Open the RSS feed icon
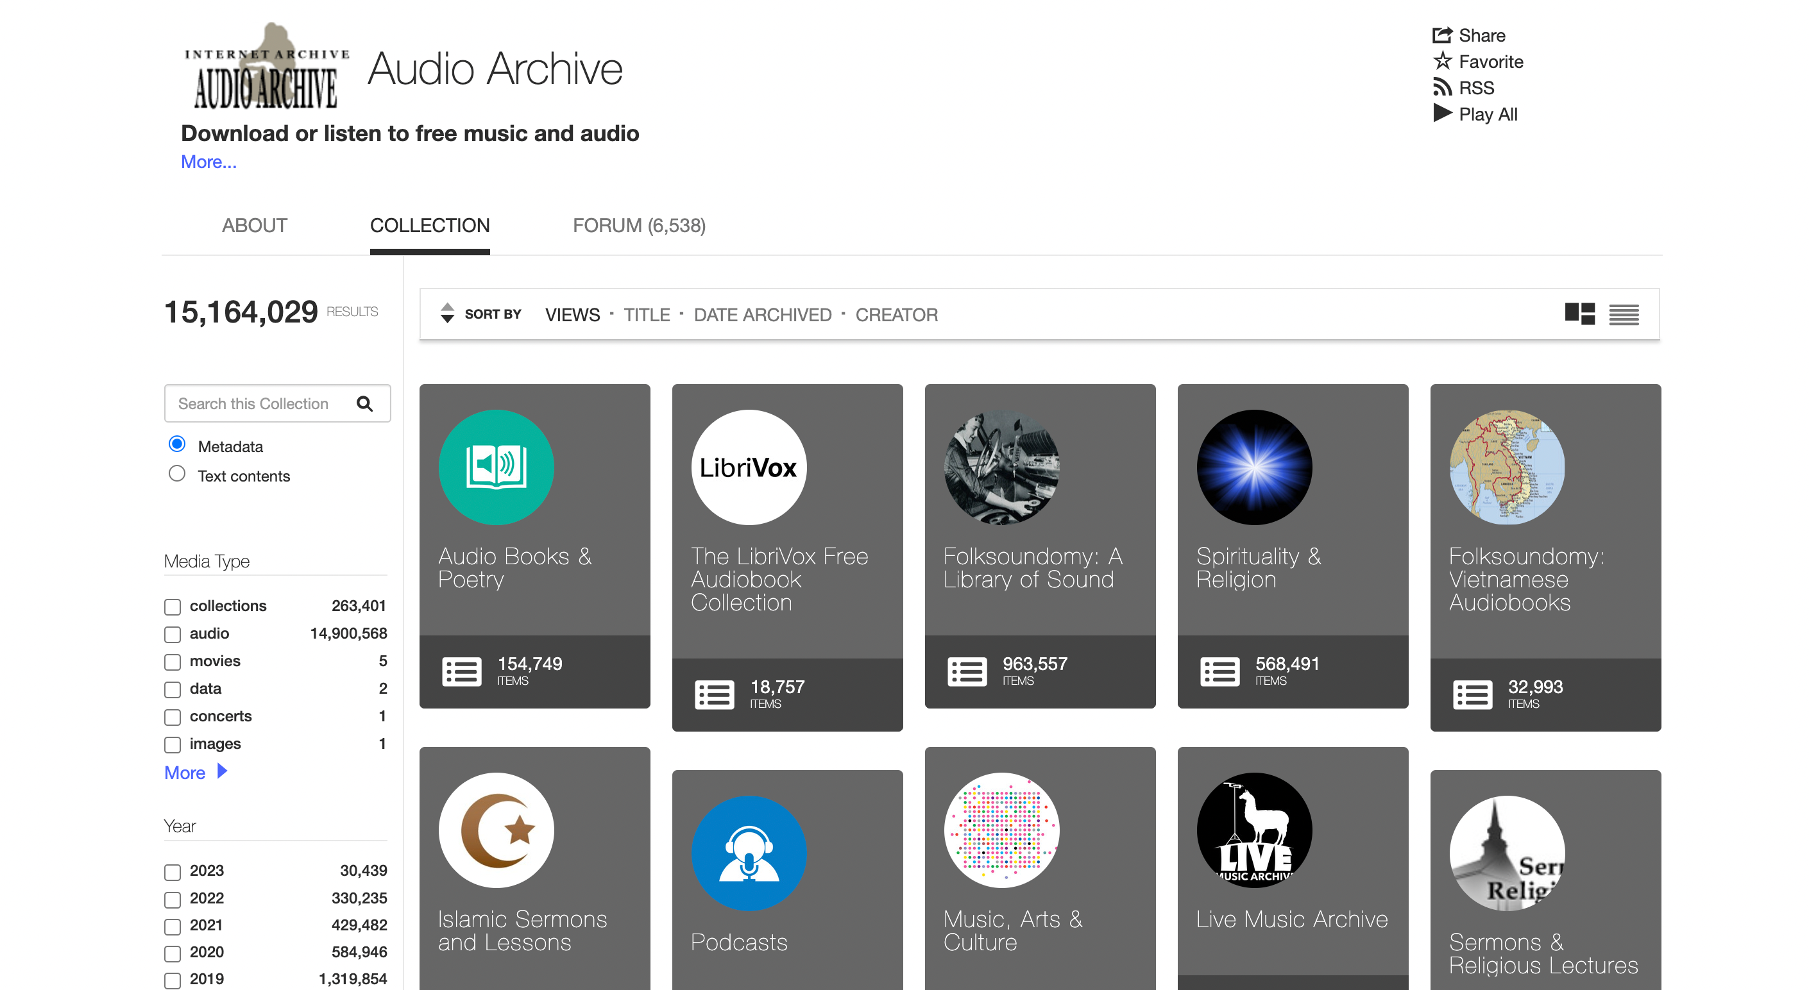 pyautogui.click(x=1441, y=87)
